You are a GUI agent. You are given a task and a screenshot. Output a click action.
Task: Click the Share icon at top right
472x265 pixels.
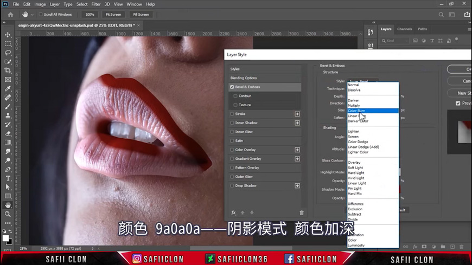coord(467,15)
